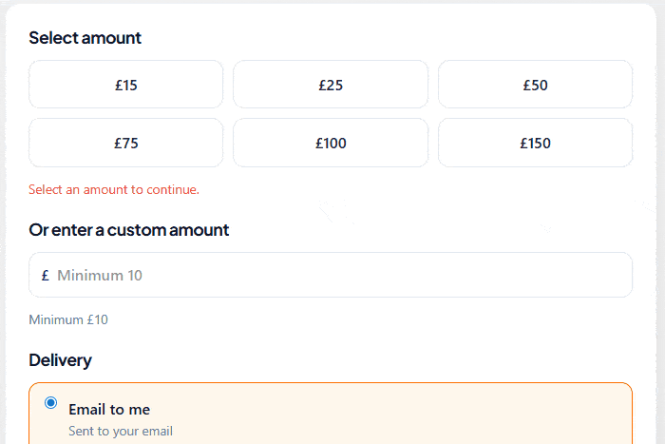Select the £75 amount button
This screenshot has width=665, height=444.
click(x=126, y=144)
